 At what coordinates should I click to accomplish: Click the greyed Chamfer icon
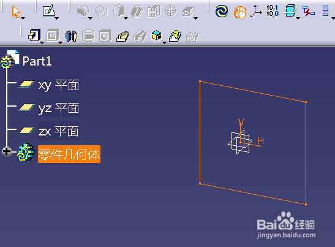[x=101, y=11]
